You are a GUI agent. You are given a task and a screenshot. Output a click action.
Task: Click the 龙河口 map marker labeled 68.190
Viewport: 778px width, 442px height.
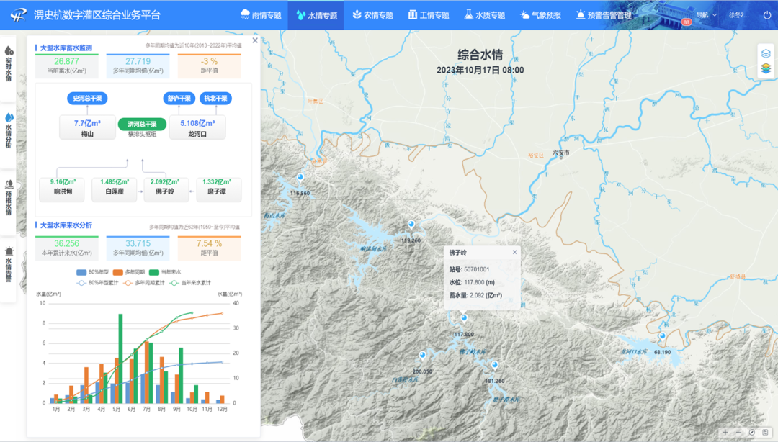[663, 337]
